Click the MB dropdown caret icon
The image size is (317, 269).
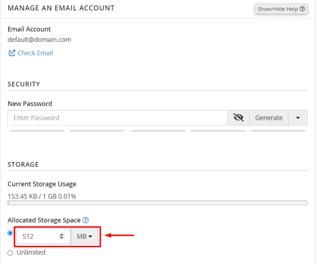90,236
